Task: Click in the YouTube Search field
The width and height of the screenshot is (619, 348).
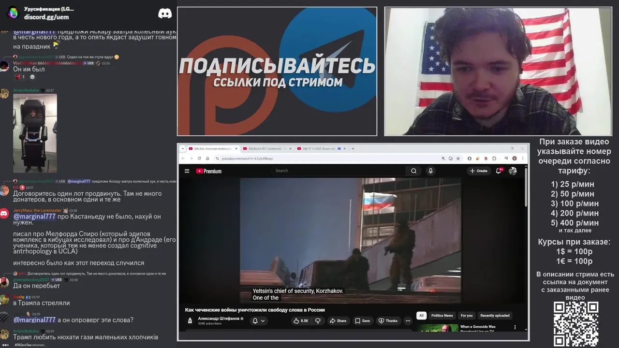Action: click(339, 171)
